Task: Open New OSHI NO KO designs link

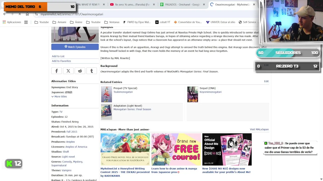Action: (x=226, y=170)
